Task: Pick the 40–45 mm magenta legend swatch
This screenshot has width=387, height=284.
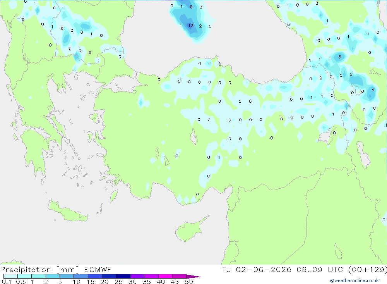Action: coord(165,276)
